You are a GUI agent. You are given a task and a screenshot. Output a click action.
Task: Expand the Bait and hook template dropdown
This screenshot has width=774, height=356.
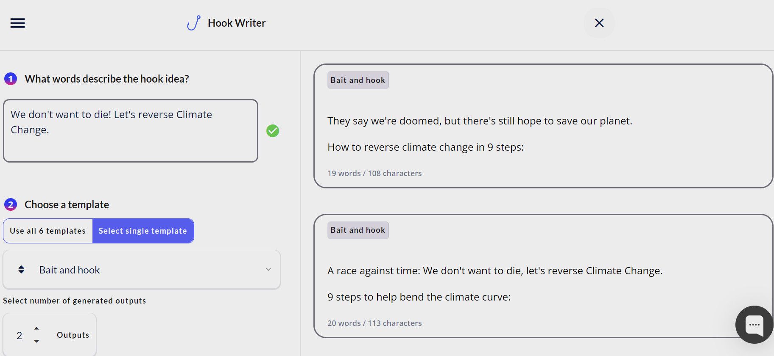[142, 270]
